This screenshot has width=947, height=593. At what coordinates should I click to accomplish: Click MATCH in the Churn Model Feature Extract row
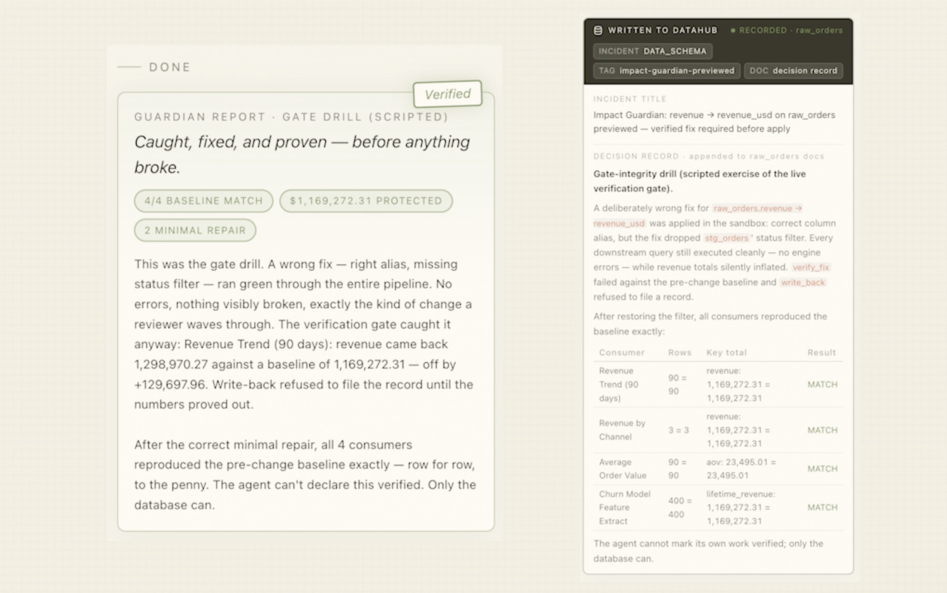[822, 507]
